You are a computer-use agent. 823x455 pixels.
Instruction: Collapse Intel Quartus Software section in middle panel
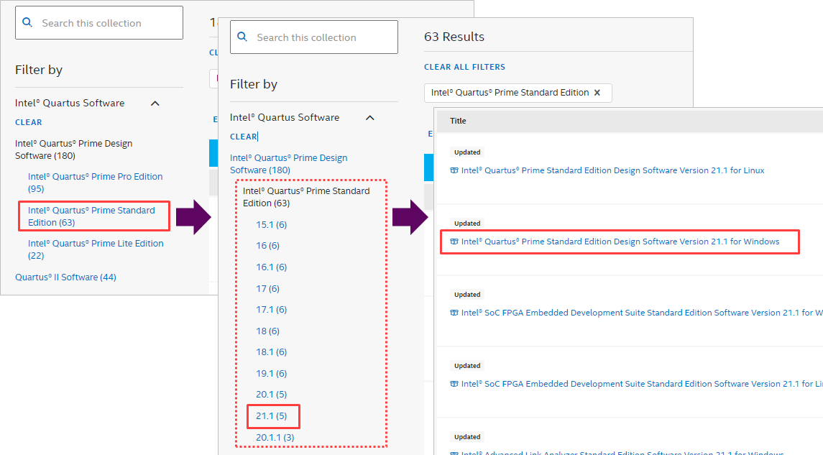(370, 118)
